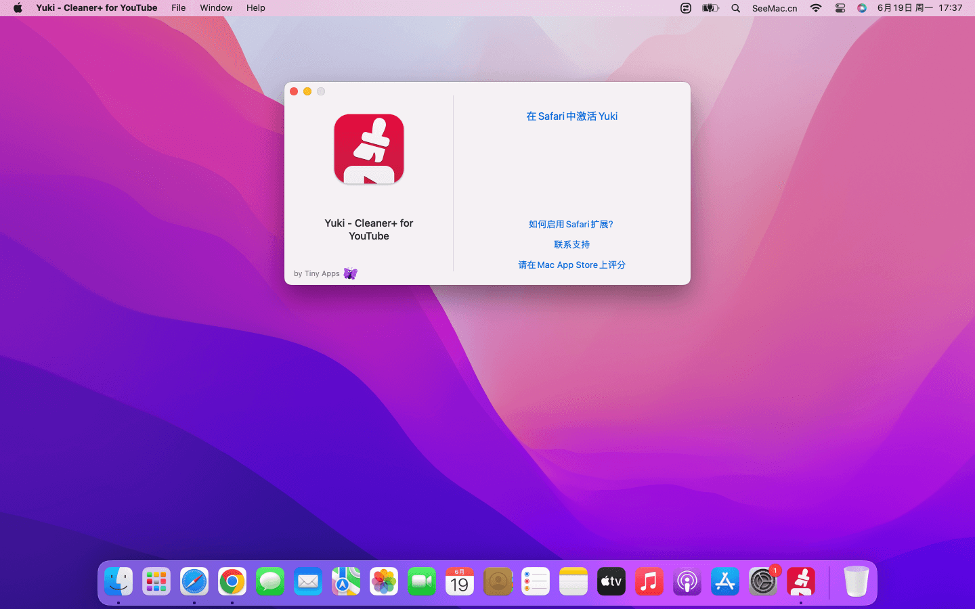Open the File menu
The image size is (975, 609).
click(x=178, y=8)
